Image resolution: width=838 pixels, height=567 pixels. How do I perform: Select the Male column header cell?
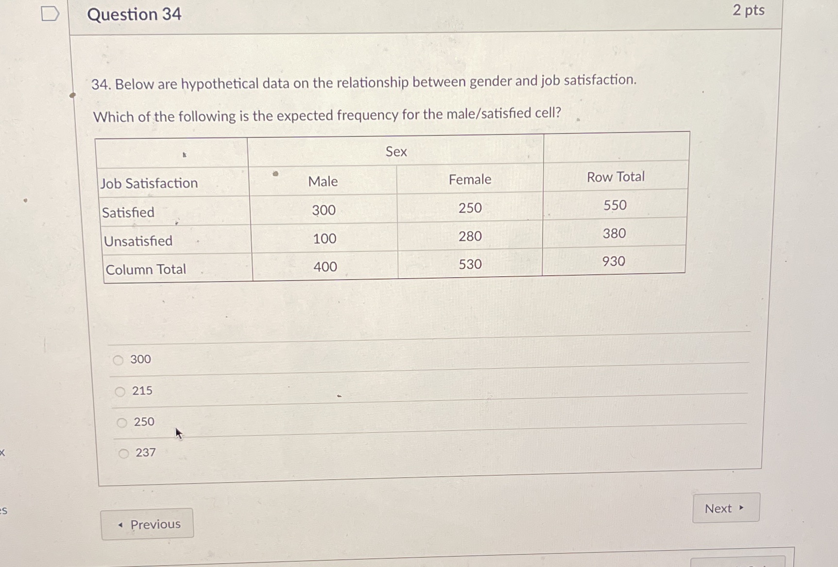[323, 182]
